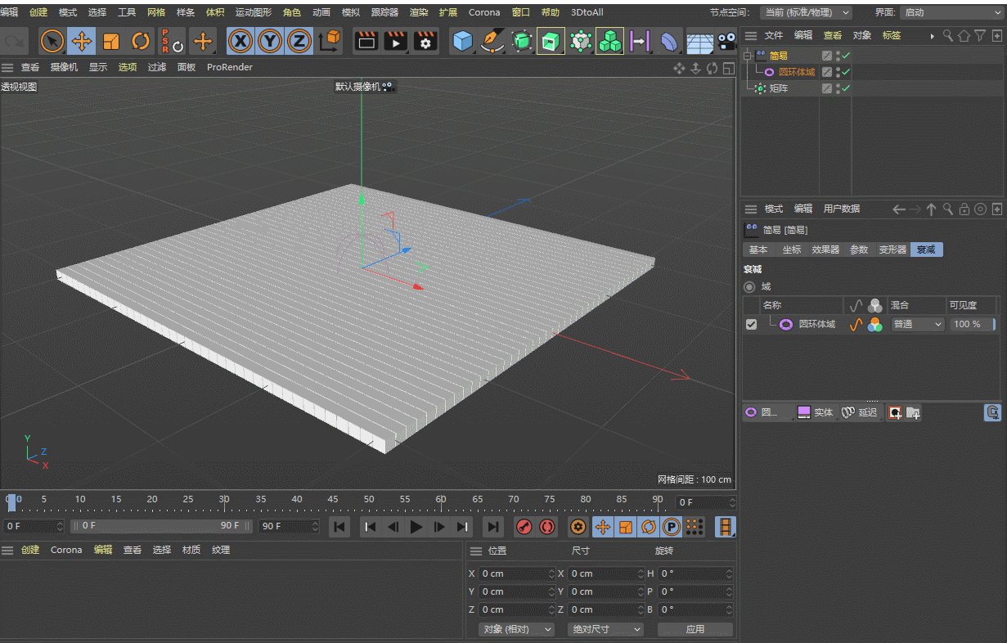The width and height of the screenshot is (1007, 643).
Task: Toggle enable checkmark for 简易 object
Action: [x=847, y=56]
